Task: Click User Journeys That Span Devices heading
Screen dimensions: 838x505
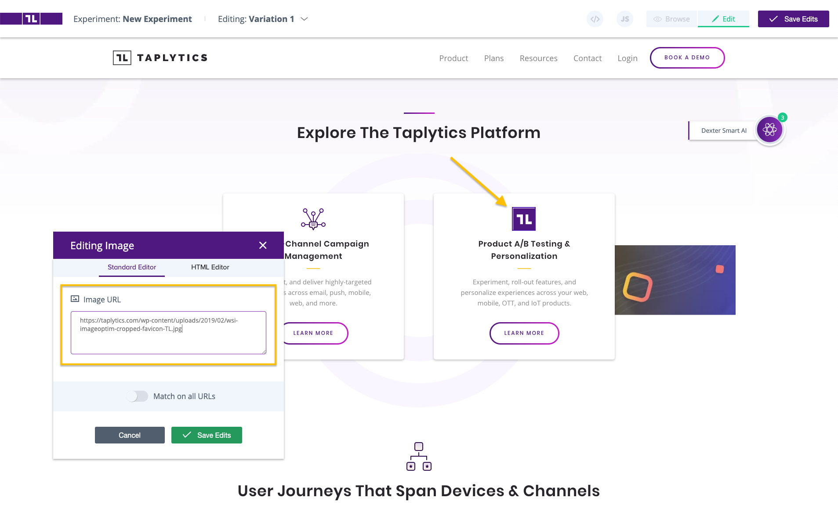Action: point(419,491)
